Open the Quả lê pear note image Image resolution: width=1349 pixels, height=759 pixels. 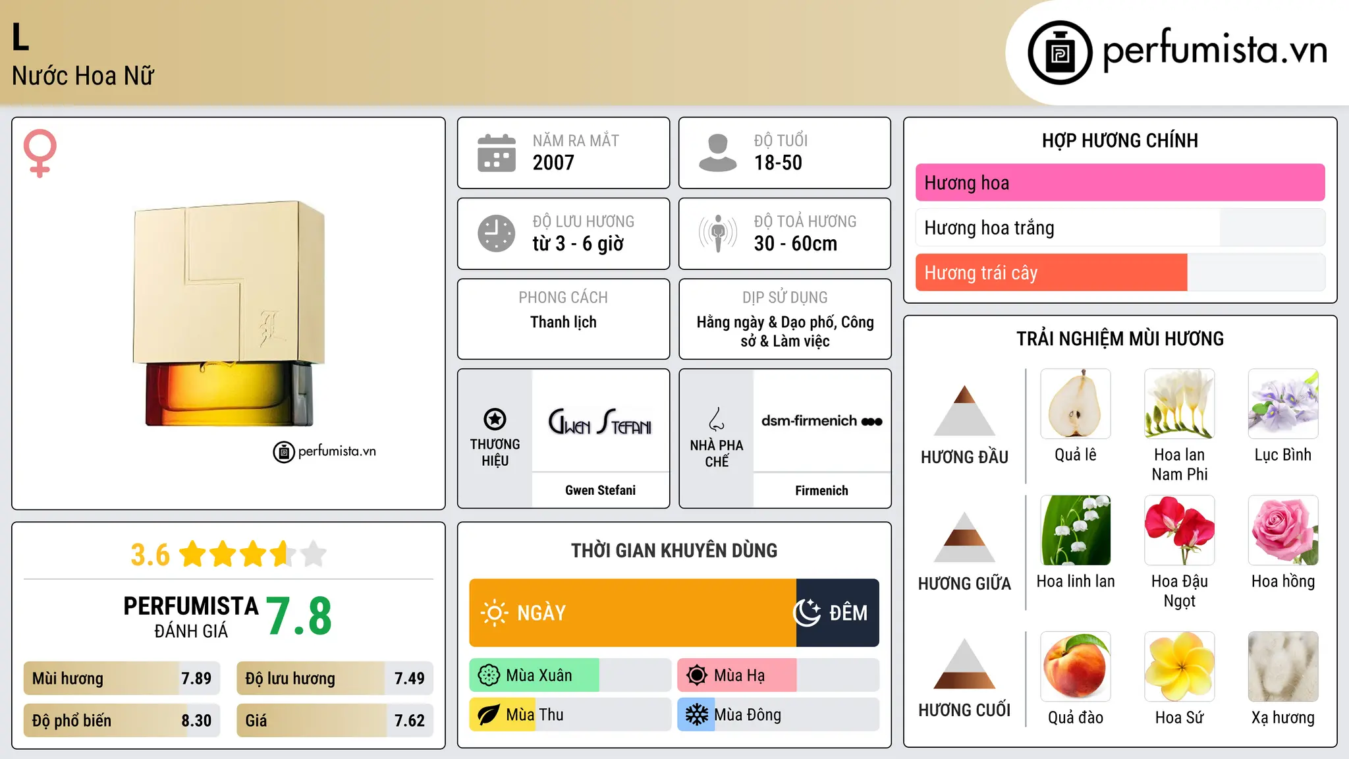click(1076, 404)
